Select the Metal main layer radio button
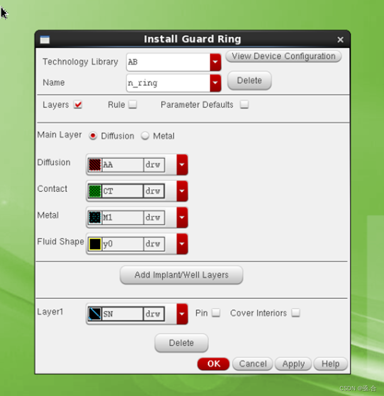Image resolution: width=384 pixels, height=396 pixels. [145, 135]
